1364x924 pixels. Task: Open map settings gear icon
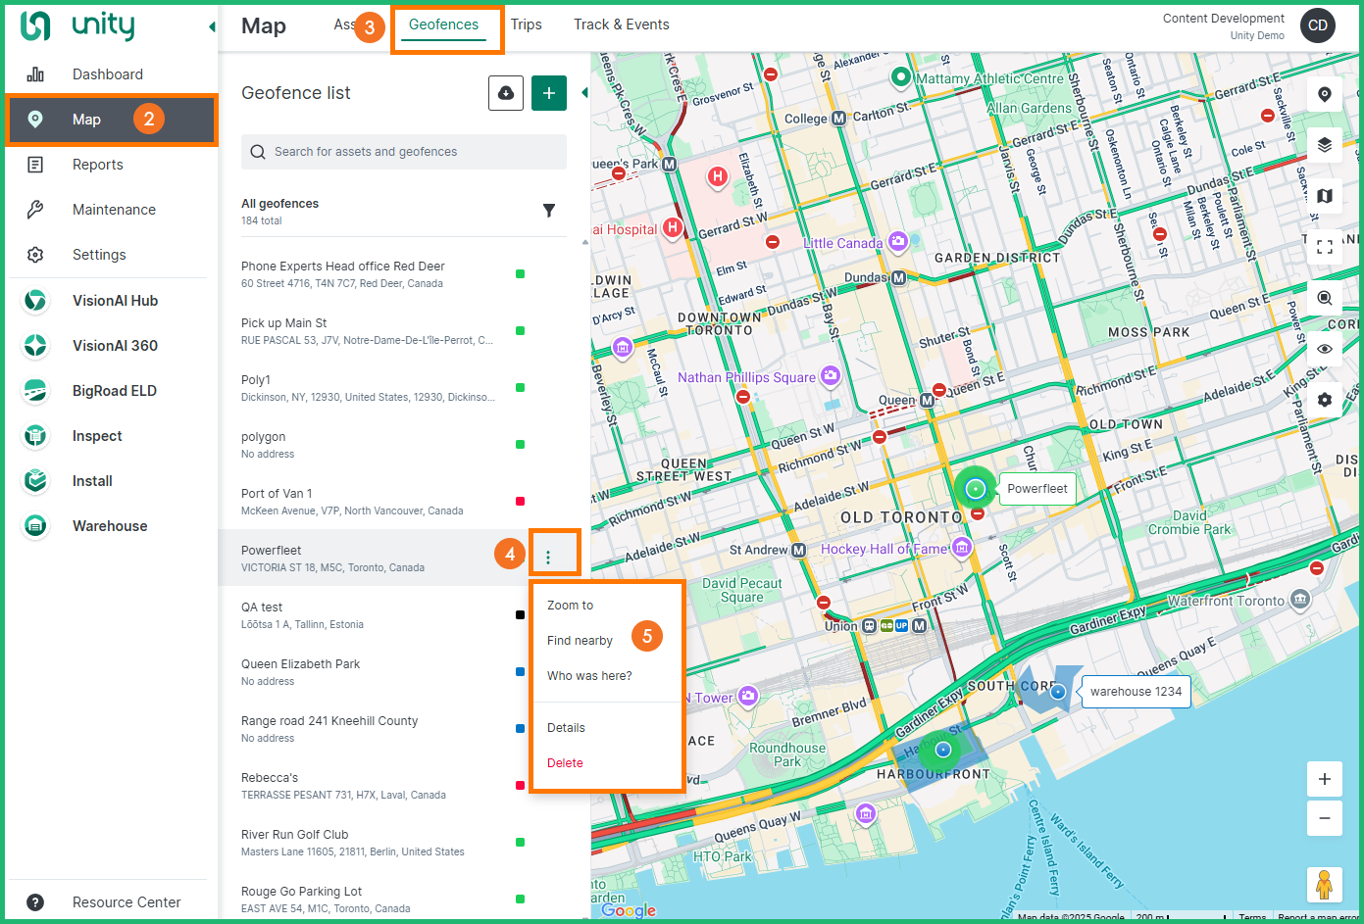(x=1325, y=400)
